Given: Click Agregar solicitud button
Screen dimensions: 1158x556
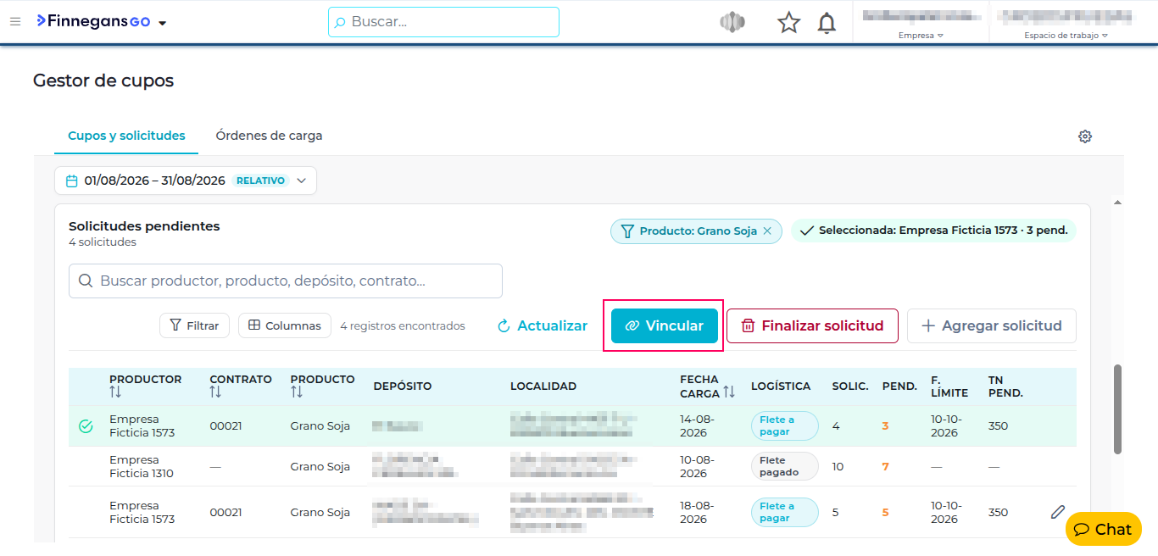Looking at the screenshot, I should pyautogui.click(x=992, y=325).
